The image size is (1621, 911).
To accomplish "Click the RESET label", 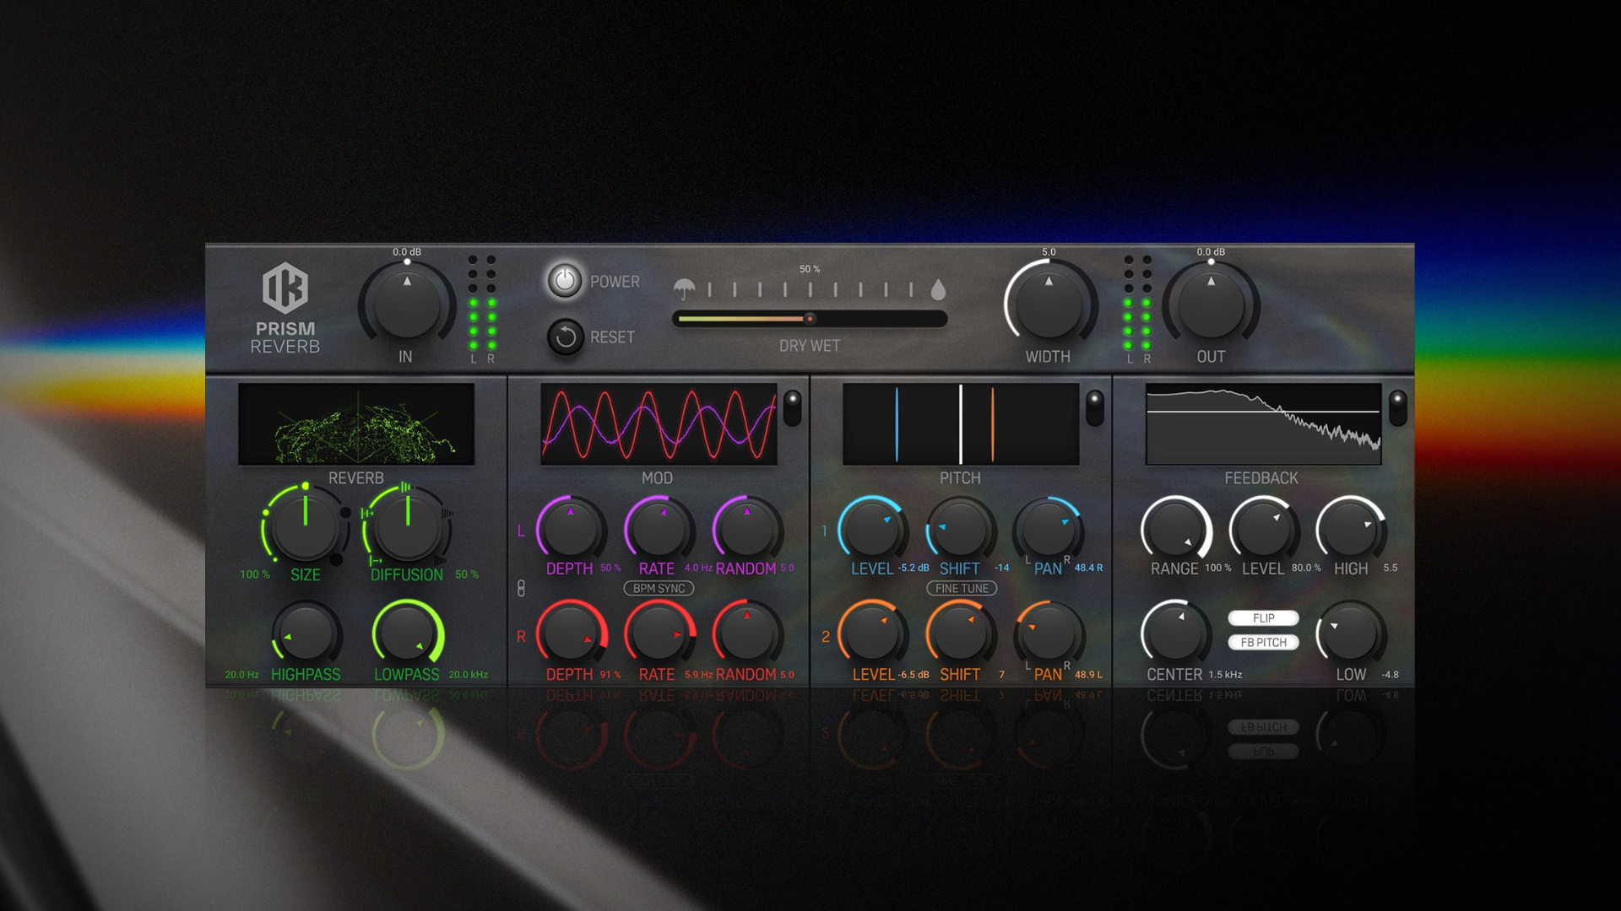I will pyautogui.click(x=612, y=337).
